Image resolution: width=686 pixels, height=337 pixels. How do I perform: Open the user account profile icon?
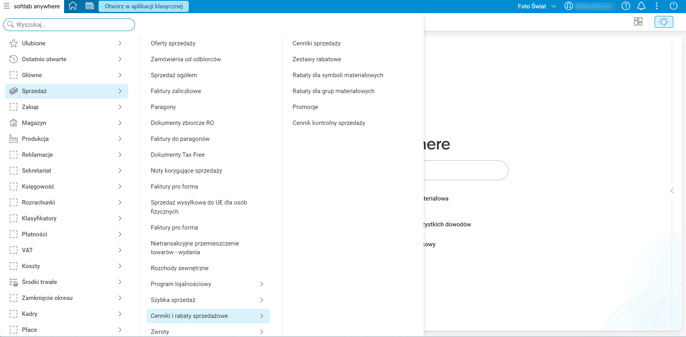(x=569, y=6)
